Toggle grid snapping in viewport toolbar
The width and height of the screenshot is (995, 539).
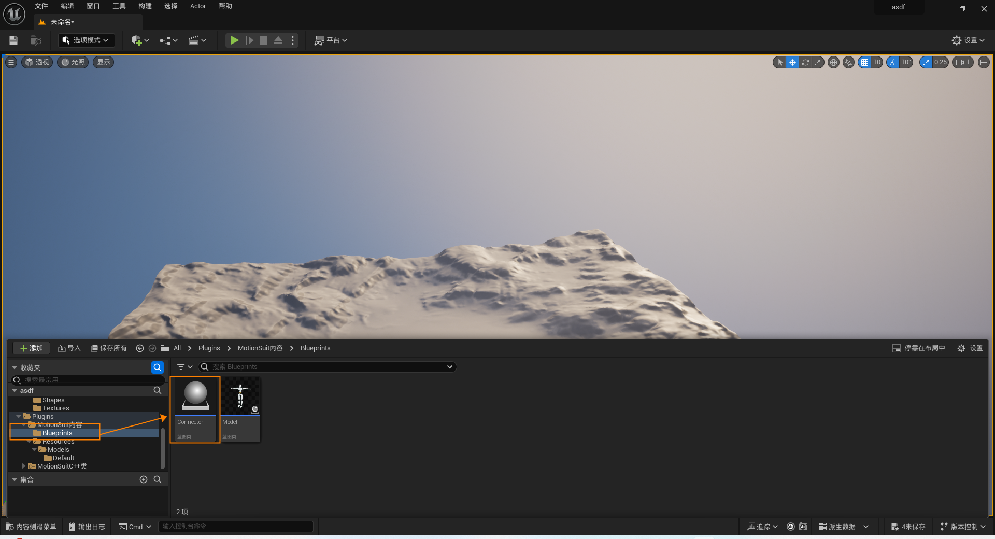(x=864, y=62)
